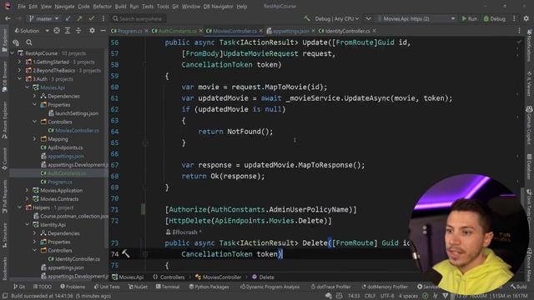Click the show-all-files eye icon in Solution panel
The width and height of the screenshot is (534, 300).
pos(16,42)
